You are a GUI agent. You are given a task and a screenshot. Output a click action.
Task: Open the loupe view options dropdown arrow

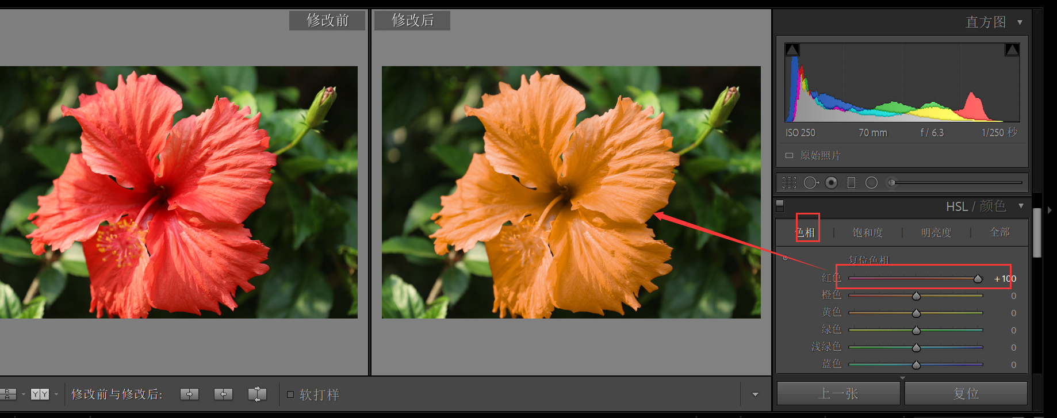23,394
